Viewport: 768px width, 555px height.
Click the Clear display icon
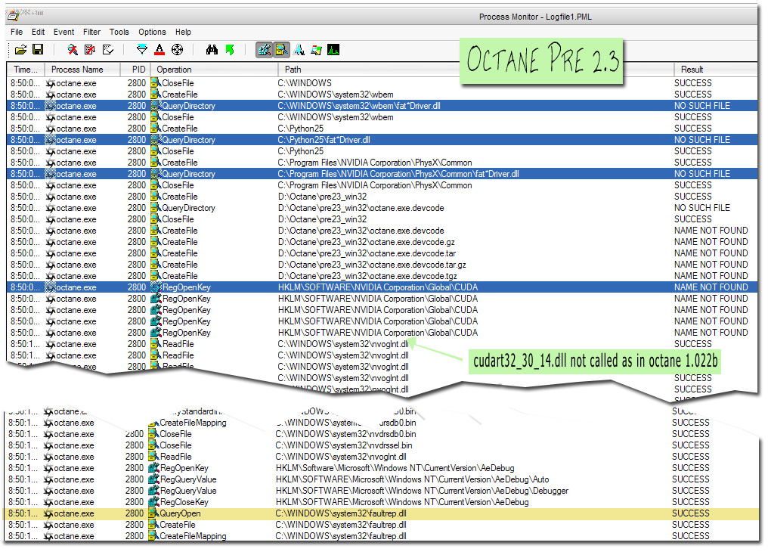108,49
